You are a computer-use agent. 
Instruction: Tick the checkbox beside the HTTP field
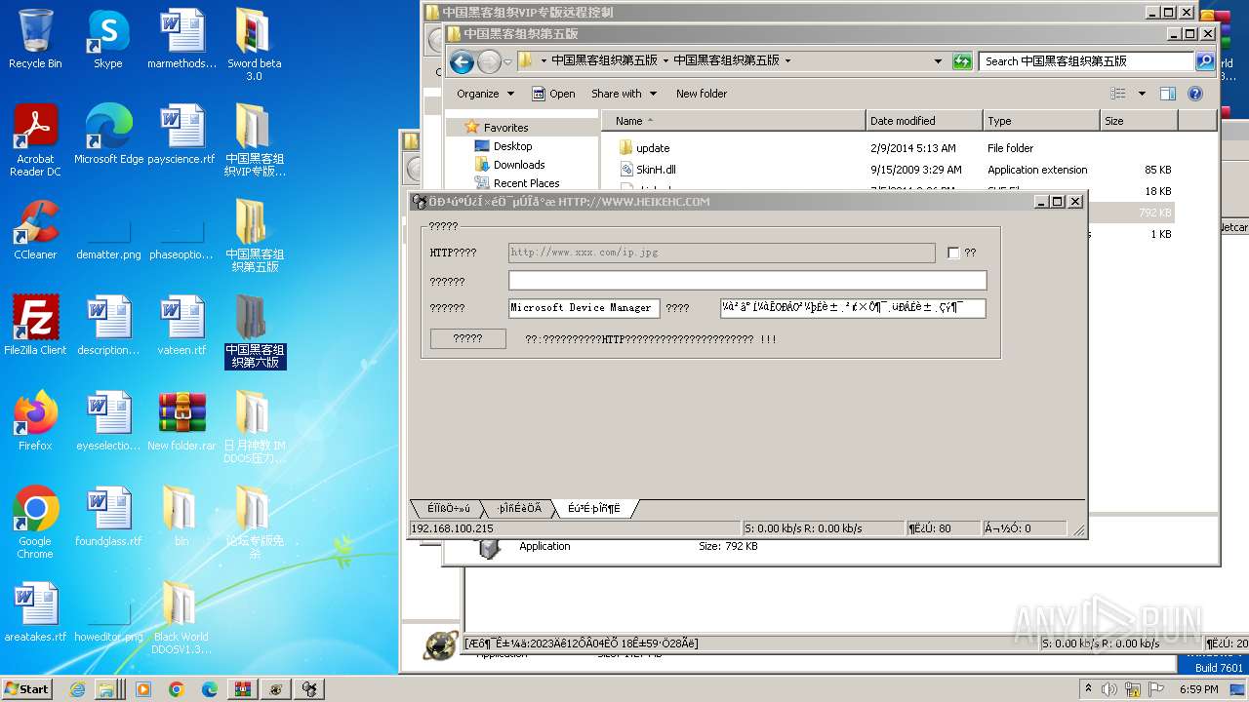[x=953, y=253]
